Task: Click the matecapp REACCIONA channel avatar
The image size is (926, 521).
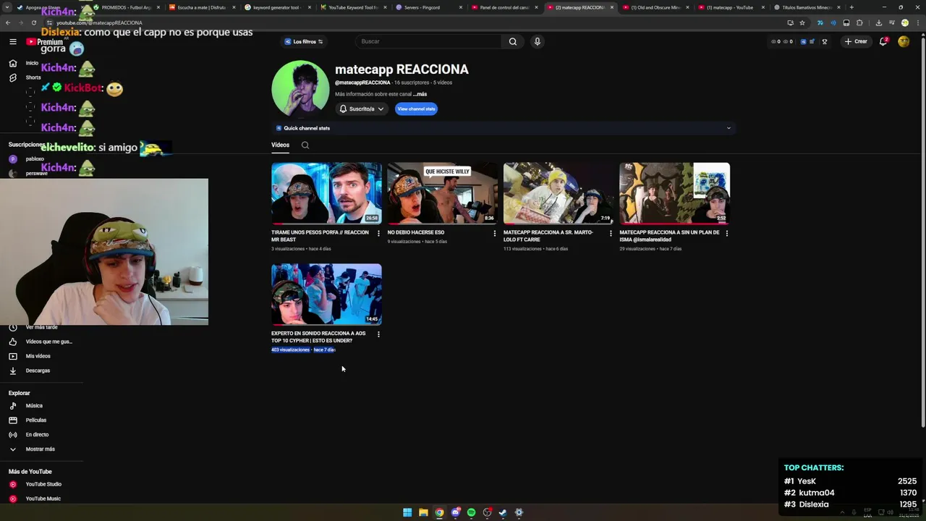Action: pos(300,88)
